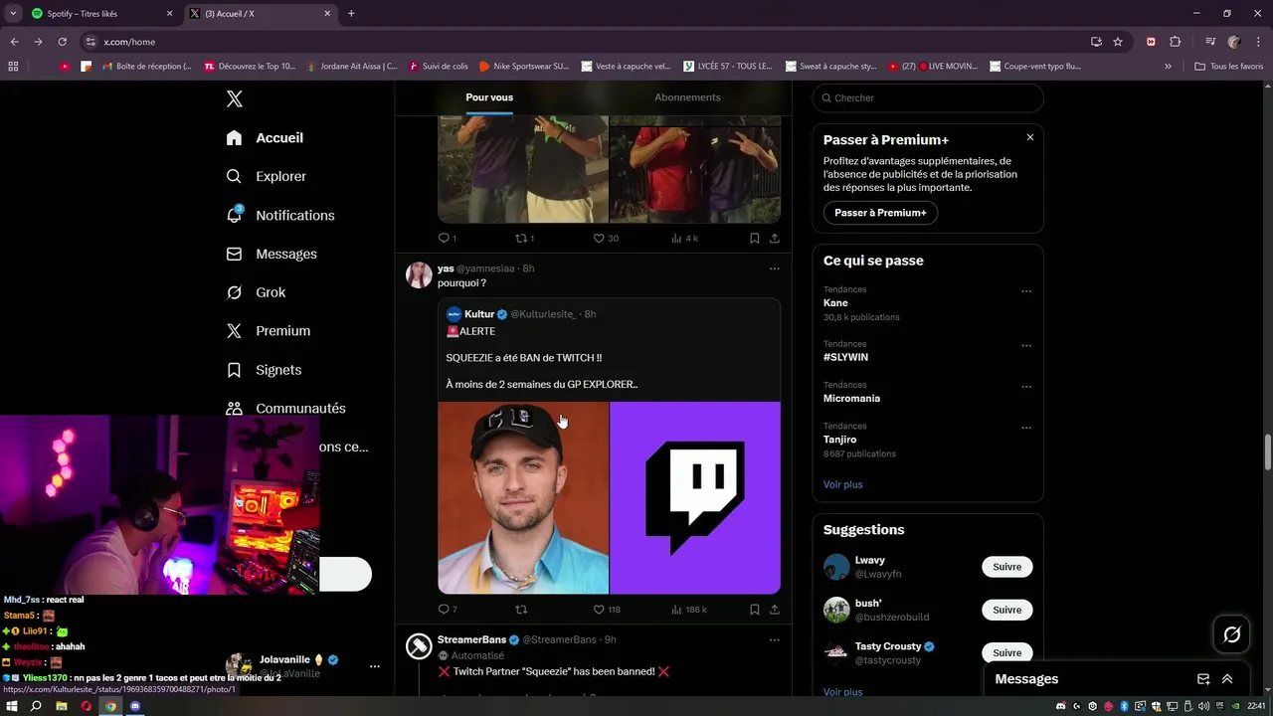Viewport: 1273px width, 716px height.
Task: Focus the Chercher search field
Action: [x=928, y=97]
